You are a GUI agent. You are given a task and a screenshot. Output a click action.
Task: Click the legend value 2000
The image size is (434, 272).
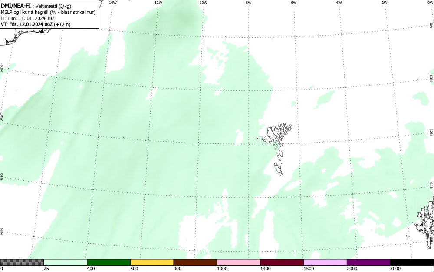352,269
